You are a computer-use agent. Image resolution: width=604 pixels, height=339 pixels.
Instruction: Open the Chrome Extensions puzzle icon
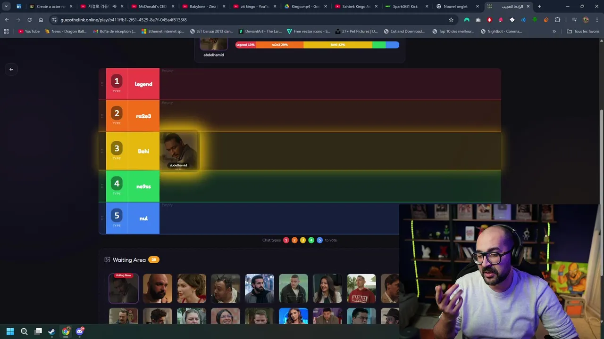click(x=557, y=20)
